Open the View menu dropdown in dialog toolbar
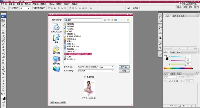Image resolution: width=200 pixels, height=108 pixels. [x=116, y=20]
